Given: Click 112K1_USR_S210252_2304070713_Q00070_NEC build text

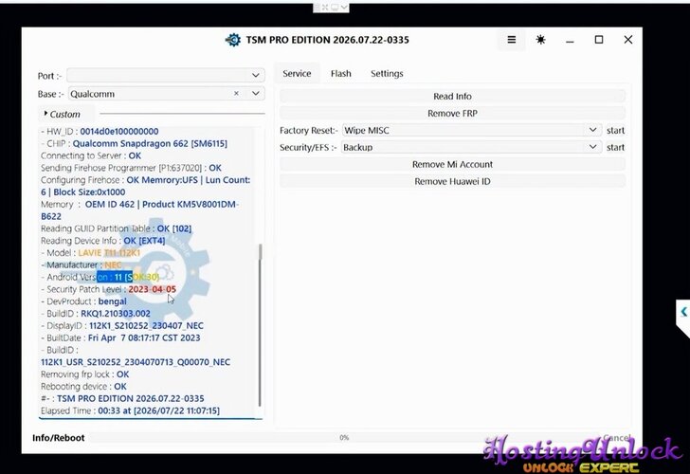Looking at the screenshot, I should [x=136, y=362].
